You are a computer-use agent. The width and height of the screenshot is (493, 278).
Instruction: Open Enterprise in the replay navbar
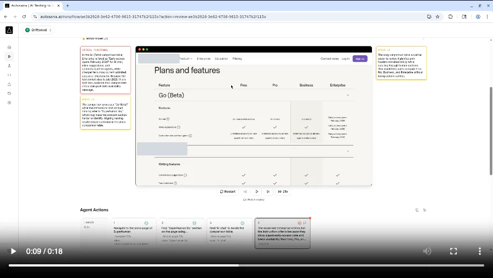pos(203,59)
